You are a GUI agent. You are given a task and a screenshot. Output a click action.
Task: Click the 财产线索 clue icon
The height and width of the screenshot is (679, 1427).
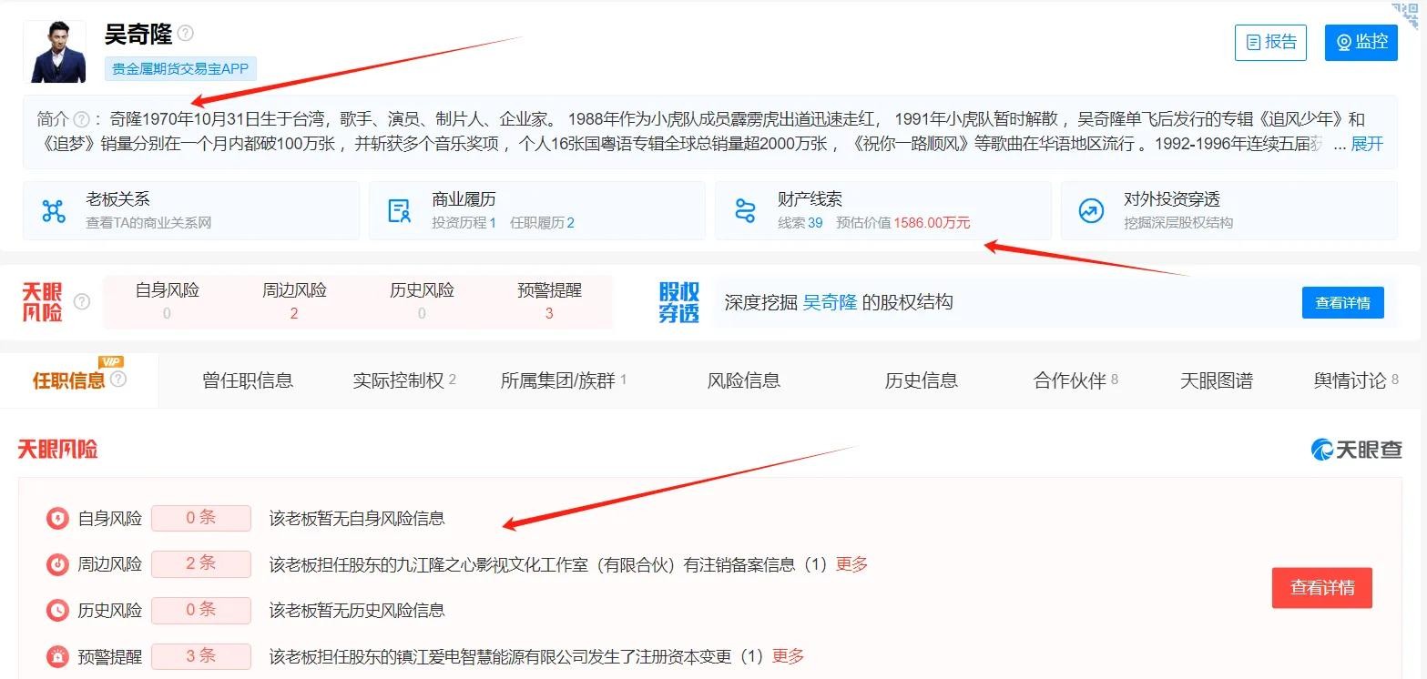click(746, 211)
